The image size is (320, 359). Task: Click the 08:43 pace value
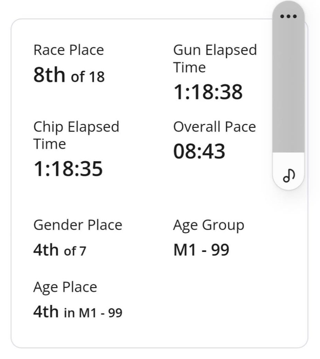199,152
